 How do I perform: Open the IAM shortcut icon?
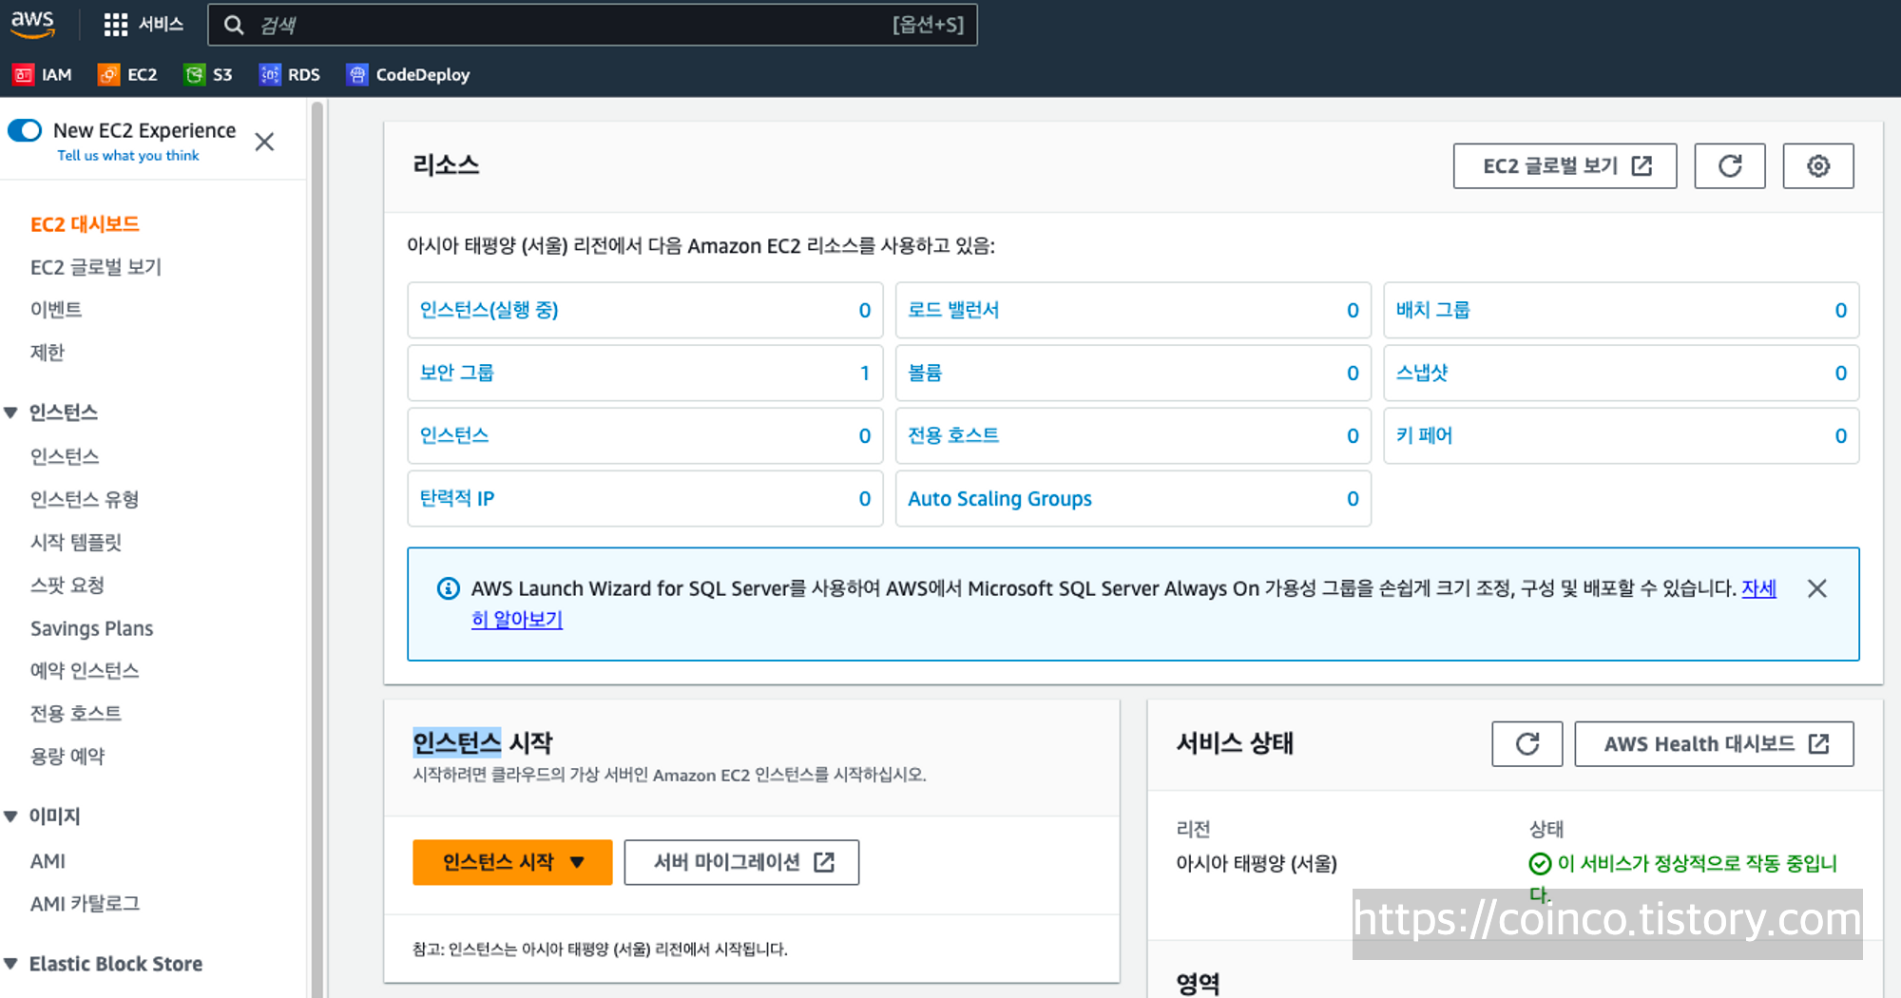[24, 74]
